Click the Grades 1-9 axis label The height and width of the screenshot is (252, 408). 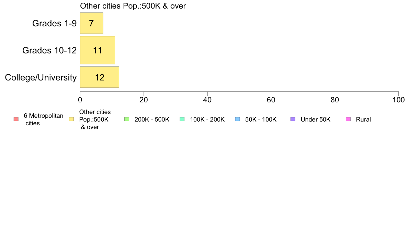coord(54,23)
